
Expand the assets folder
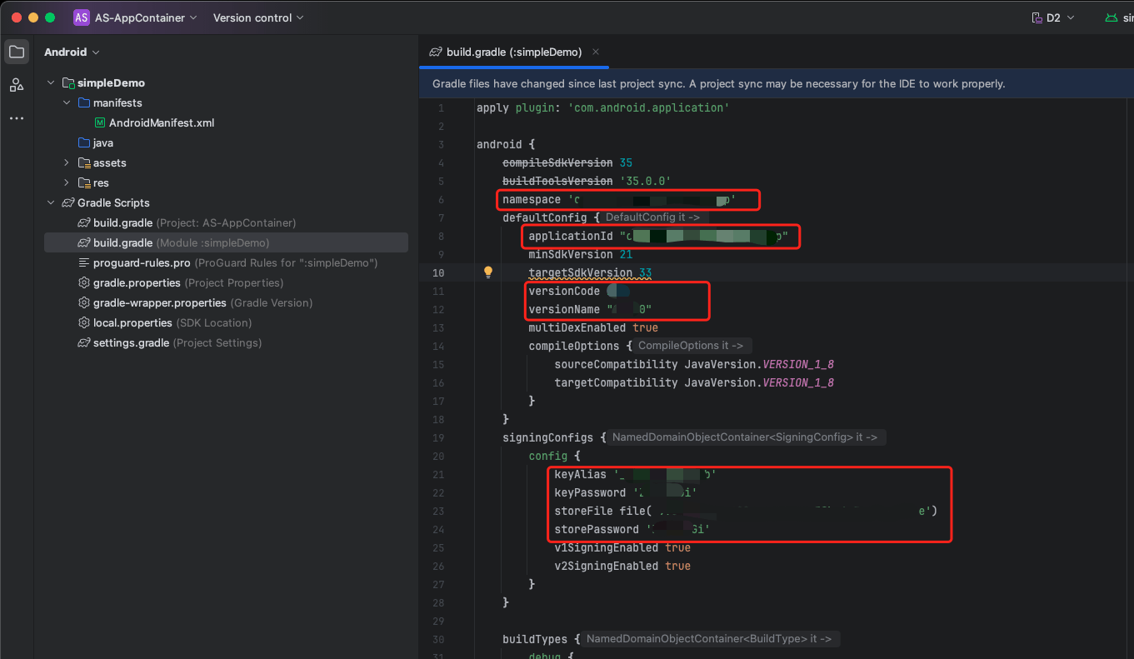tap(67, 162)
